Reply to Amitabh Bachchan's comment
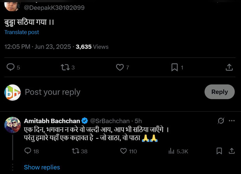This screenshot has width=241, height=174. pyautogui.click(x=28, y=151)
